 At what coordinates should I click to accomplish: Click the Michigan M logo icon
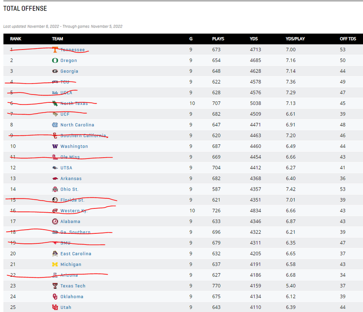55,264
